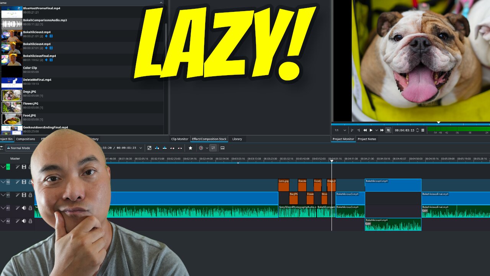Select Color Clip in project bin
Viewport: 490px width, 276px height.
82,71
